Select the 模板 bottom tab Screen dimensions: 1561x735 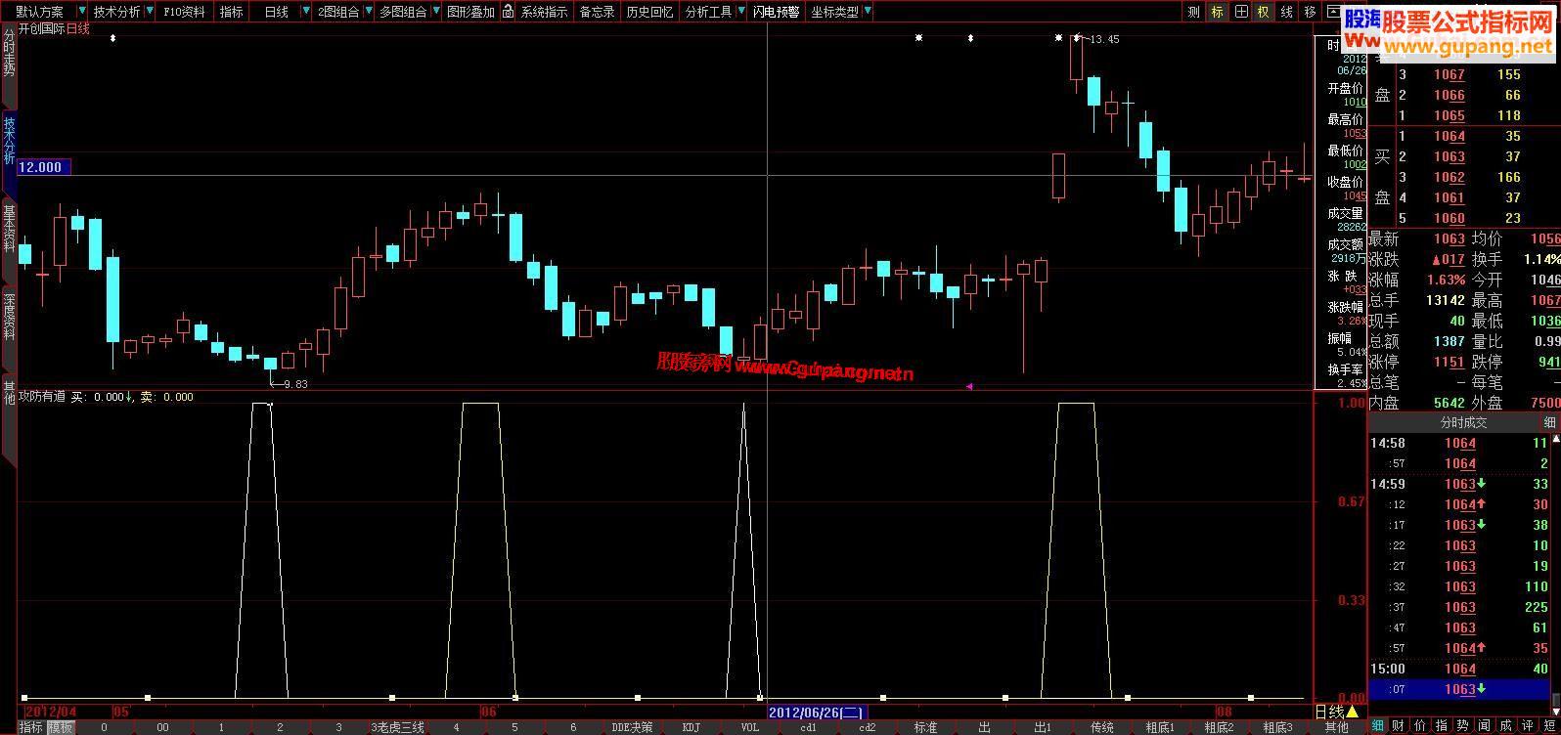click(x=61, y=727)
